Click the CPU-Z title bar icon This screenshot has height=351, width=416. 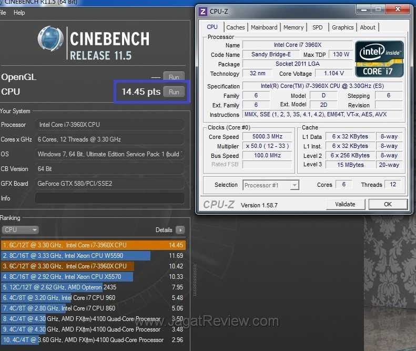203,11
